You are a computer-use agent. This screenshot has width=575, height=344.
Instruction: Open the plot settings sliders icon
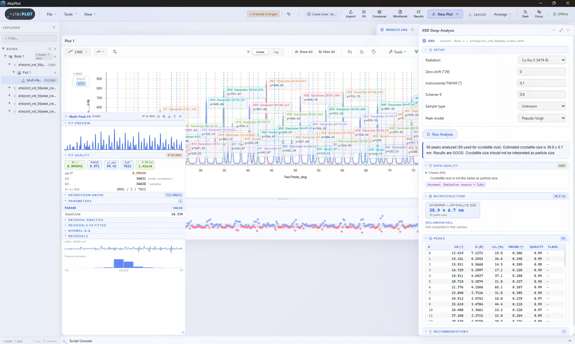[x=115, y=52]
